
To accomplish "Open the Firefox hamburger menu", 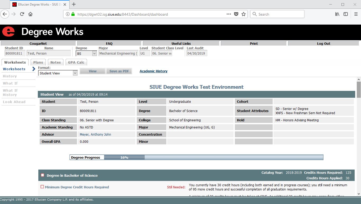I will (356, 14).
